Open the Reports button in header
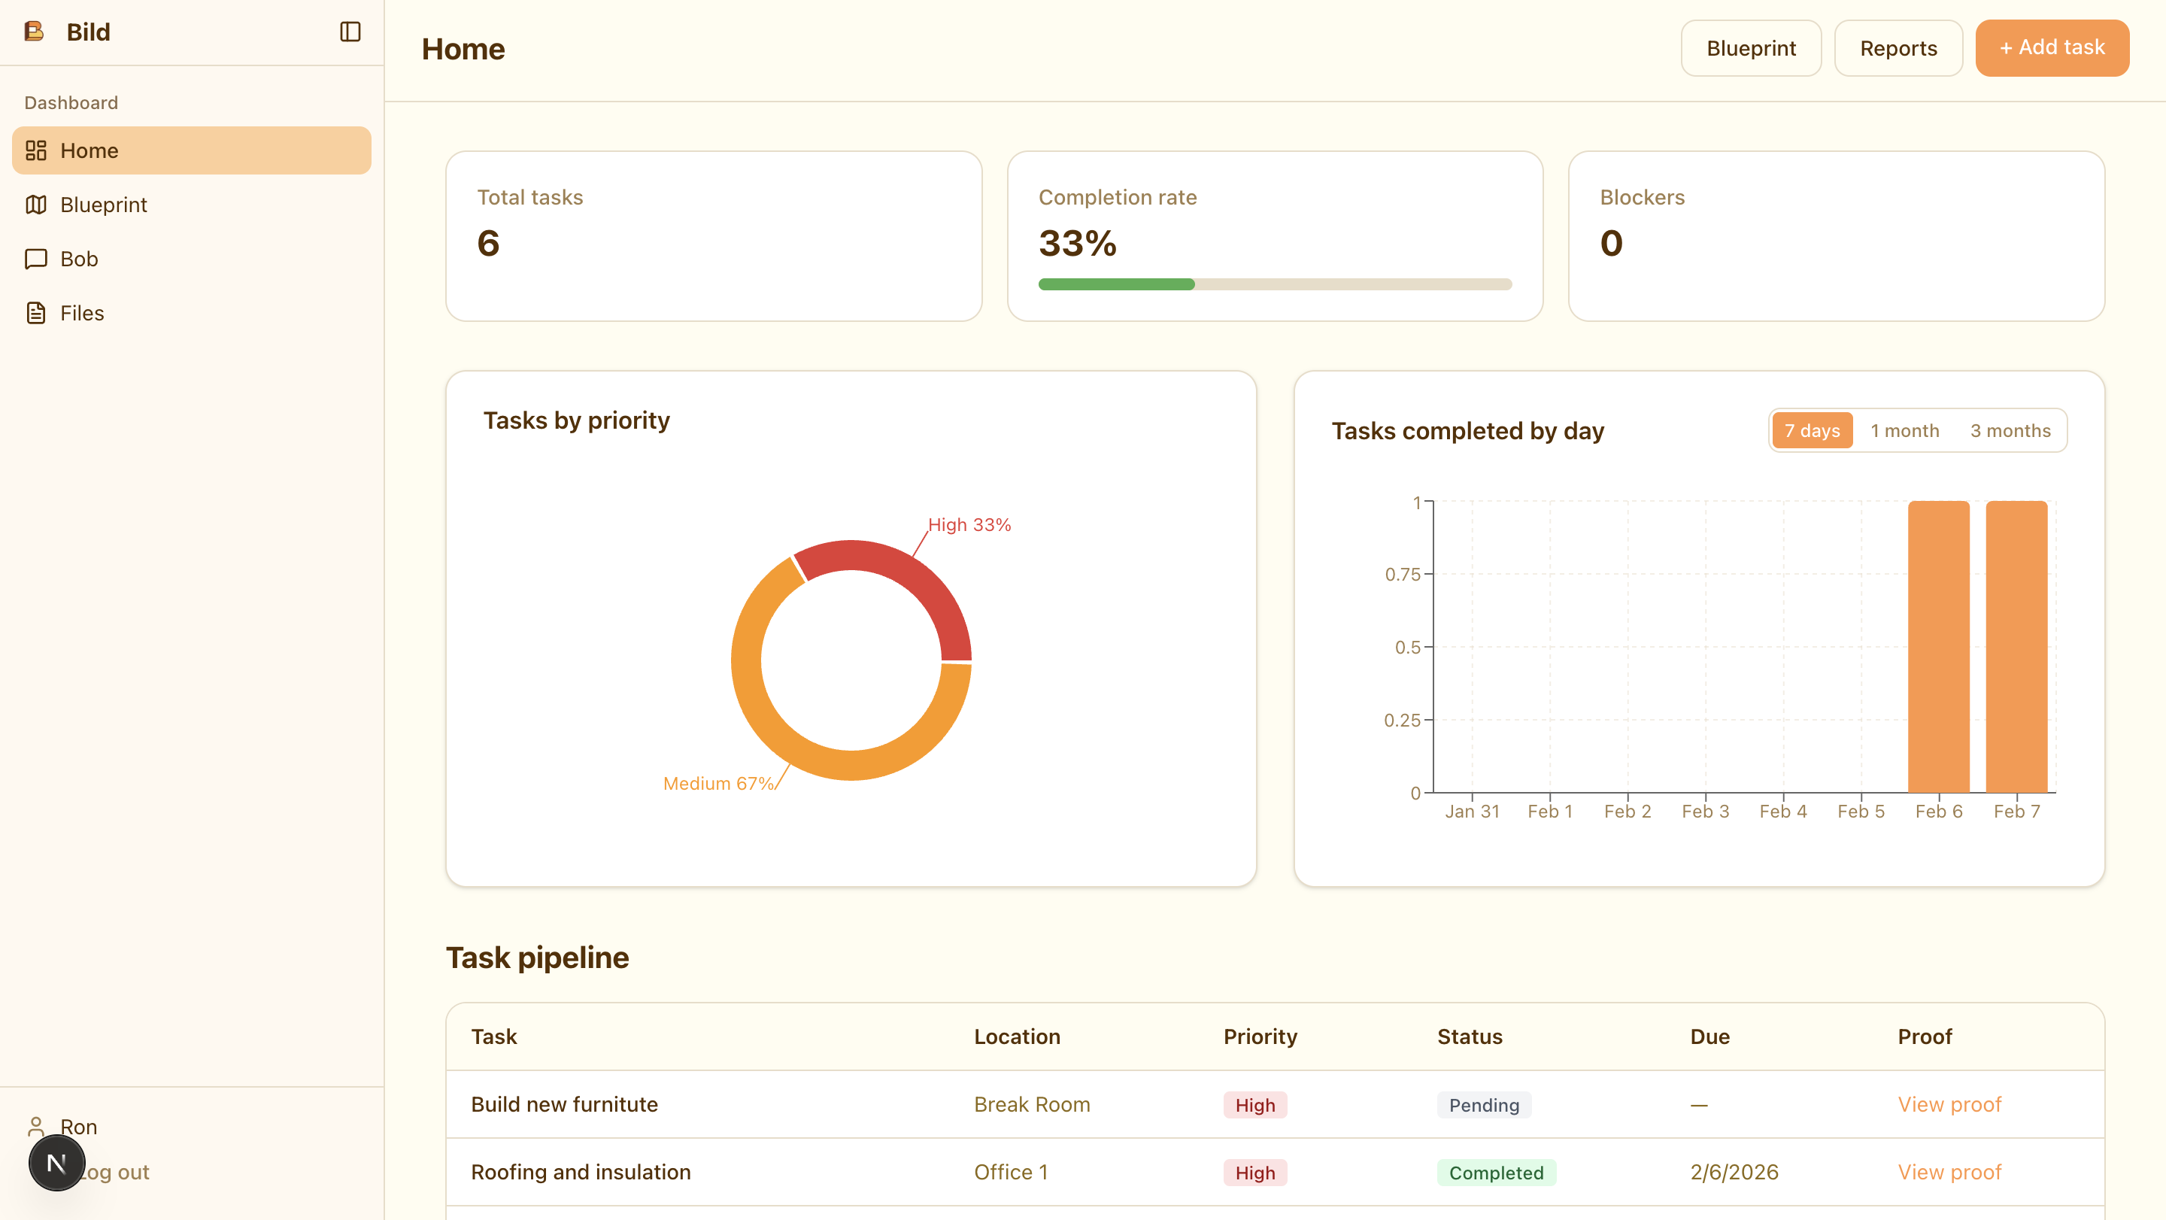The width and height of the screenshot is (2166, 1220). (x=1898, y=48)
